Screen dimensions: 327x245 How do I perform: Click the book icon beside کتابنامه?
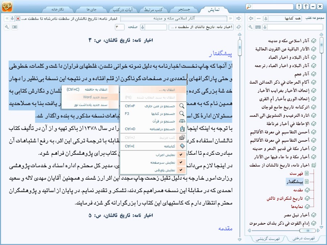coord(182,146)
